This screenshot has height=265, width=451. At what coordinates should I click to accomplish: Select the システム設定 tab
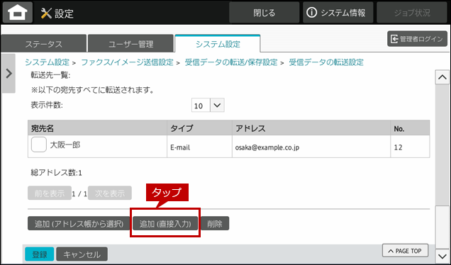[x=218, y=44]
